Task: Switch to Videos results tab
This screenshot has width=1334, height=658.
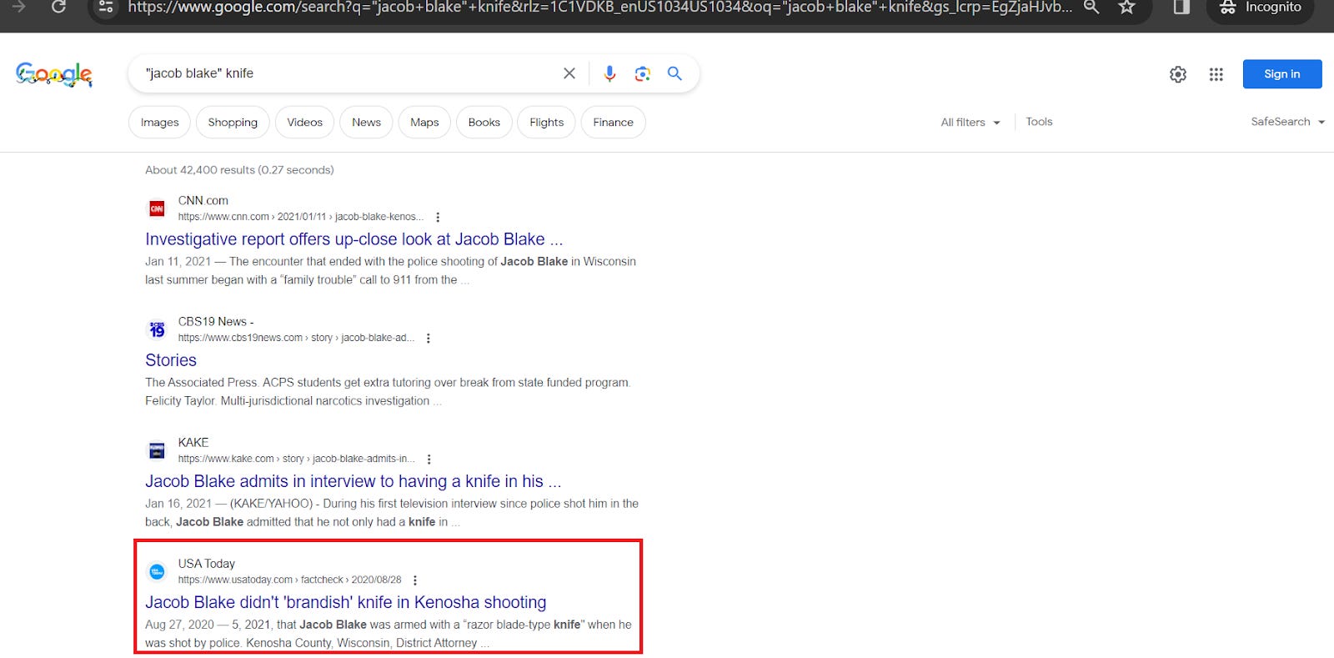Action: pos(304,122)
